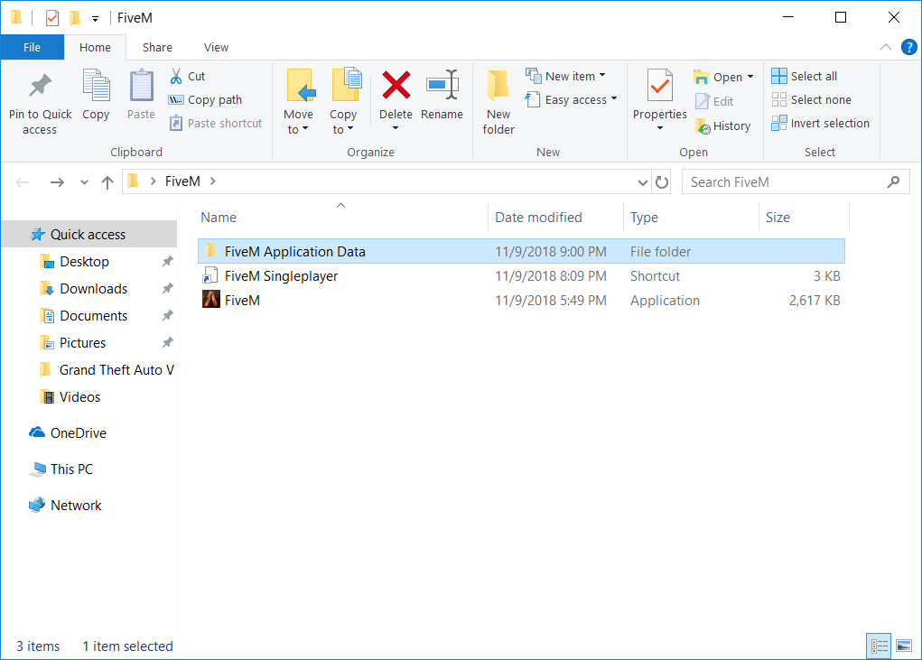Refresh the FiveM folder view
This screenshot has width=922, height=660.
pos(662,181)
